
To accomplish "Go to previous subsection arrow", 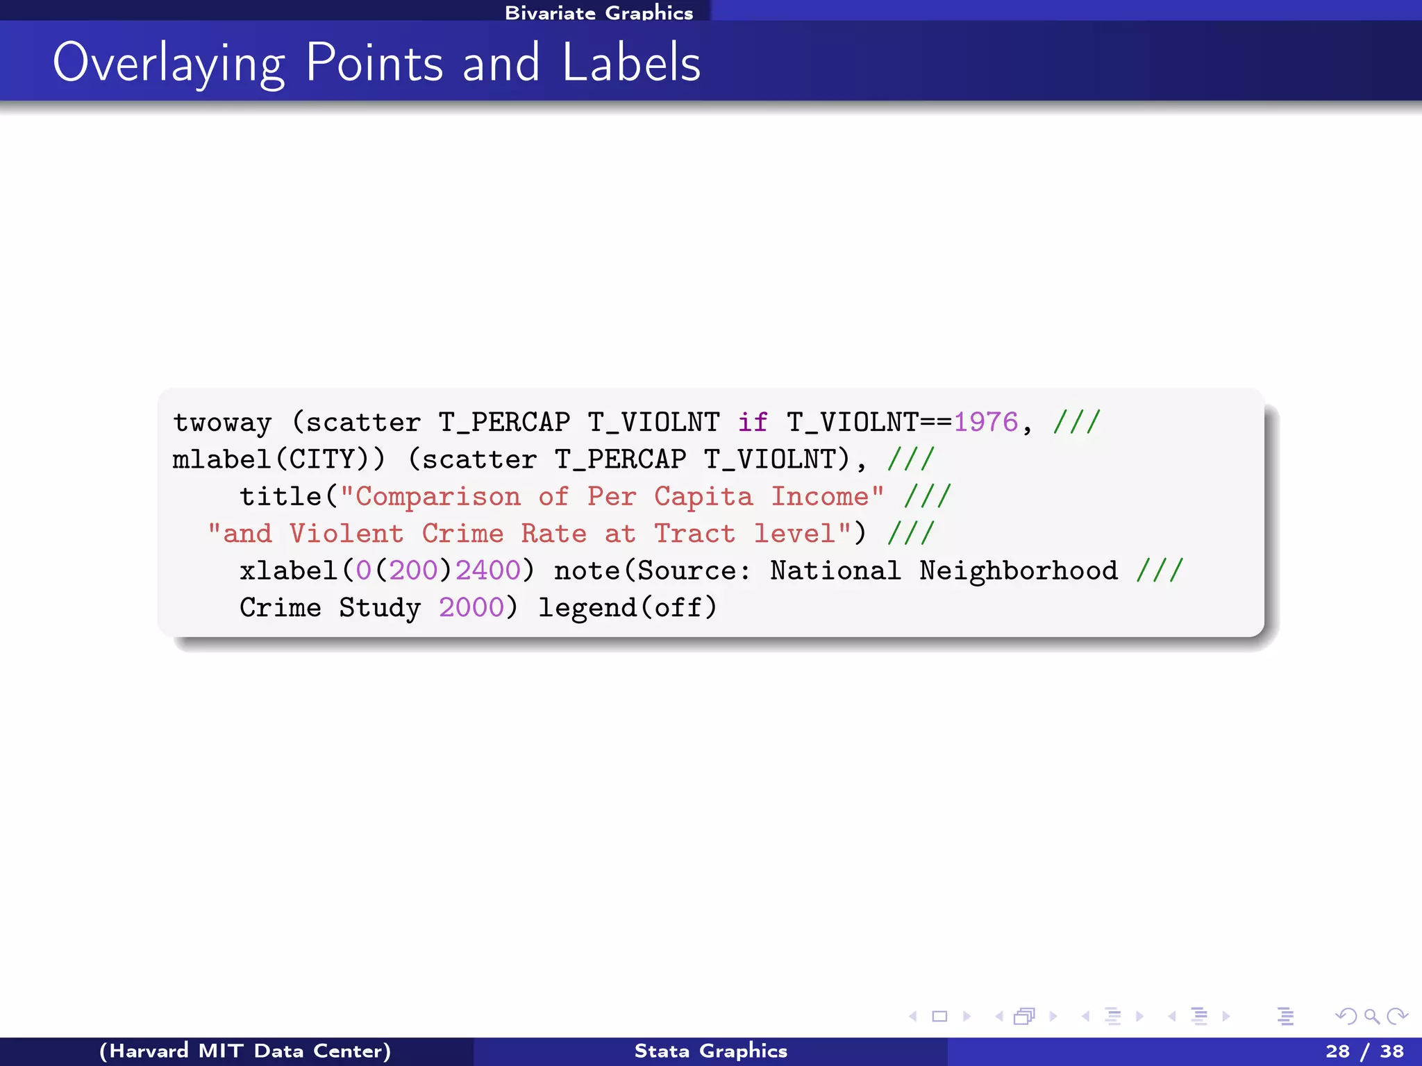I will click(1085, 1017).
